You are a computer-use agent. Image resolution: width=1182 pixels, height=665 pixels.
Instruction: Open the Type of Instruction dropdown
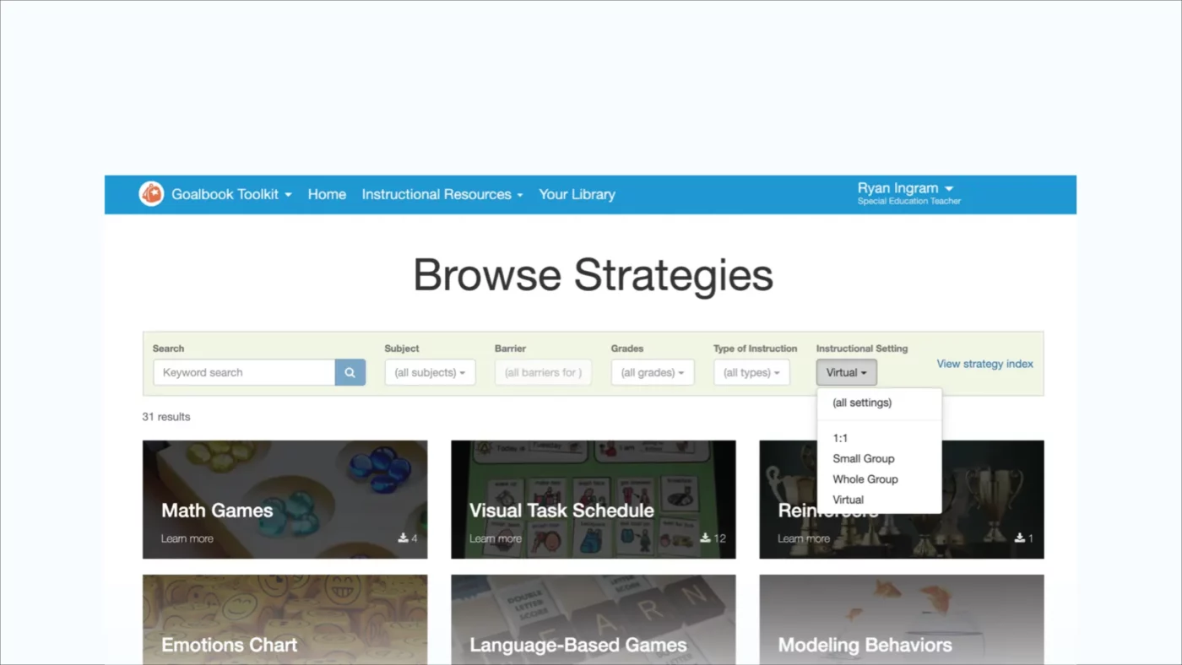(751, 372)
